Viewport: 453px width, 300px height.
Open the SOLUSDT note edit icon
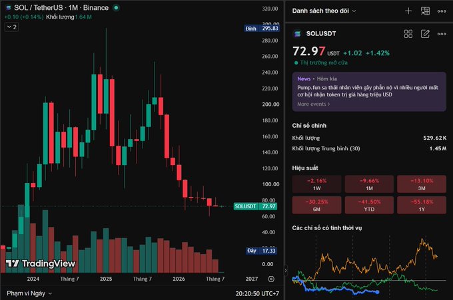[425, 34]
